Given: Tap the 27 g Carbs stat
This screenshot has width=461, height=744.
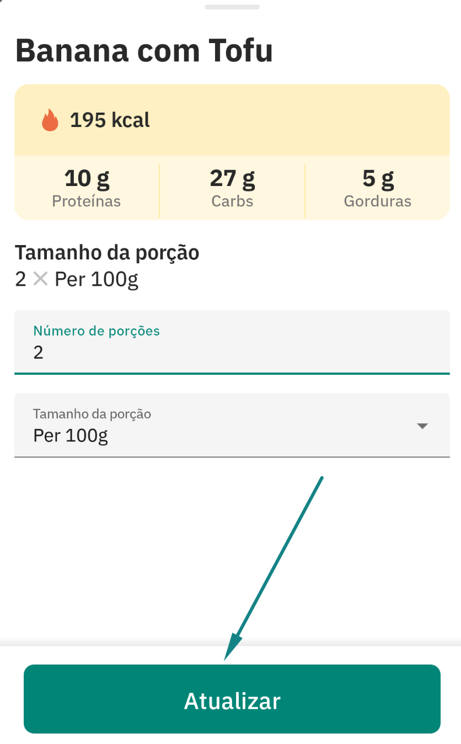Looking at the screenshot, I should (x=232, y=179).
